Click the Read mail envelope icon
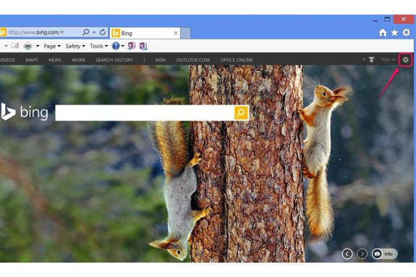The width and height of the screenshot is (416, 277). tap(15, 46)
